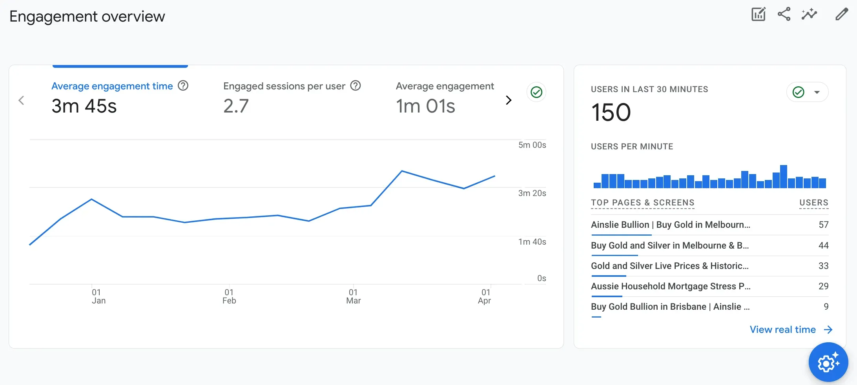The width and height of the screenshot is (857, 385).
Task: Open the edit comparisons chart icon
Action: [758, 15]
